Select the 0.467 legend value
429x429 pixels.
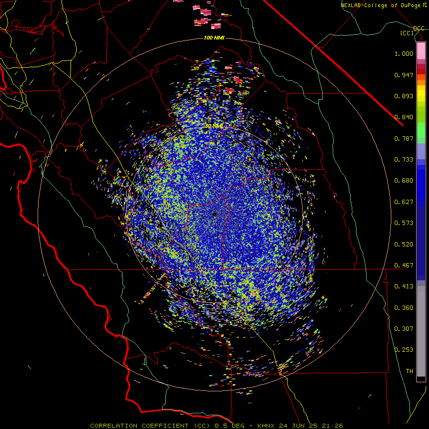click(x=404, y=266)
